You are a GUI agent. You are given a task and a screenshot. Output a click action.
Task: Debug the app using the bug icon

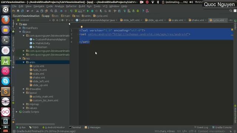point(92,11)
